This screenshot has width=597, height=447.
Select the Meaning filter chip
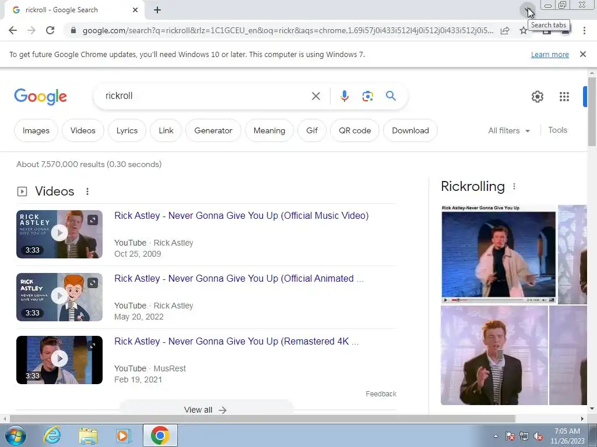click(269, 130)
